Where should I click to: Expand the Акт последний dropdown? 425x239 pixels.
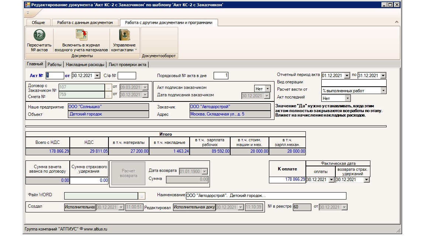[x=347, y=98]
